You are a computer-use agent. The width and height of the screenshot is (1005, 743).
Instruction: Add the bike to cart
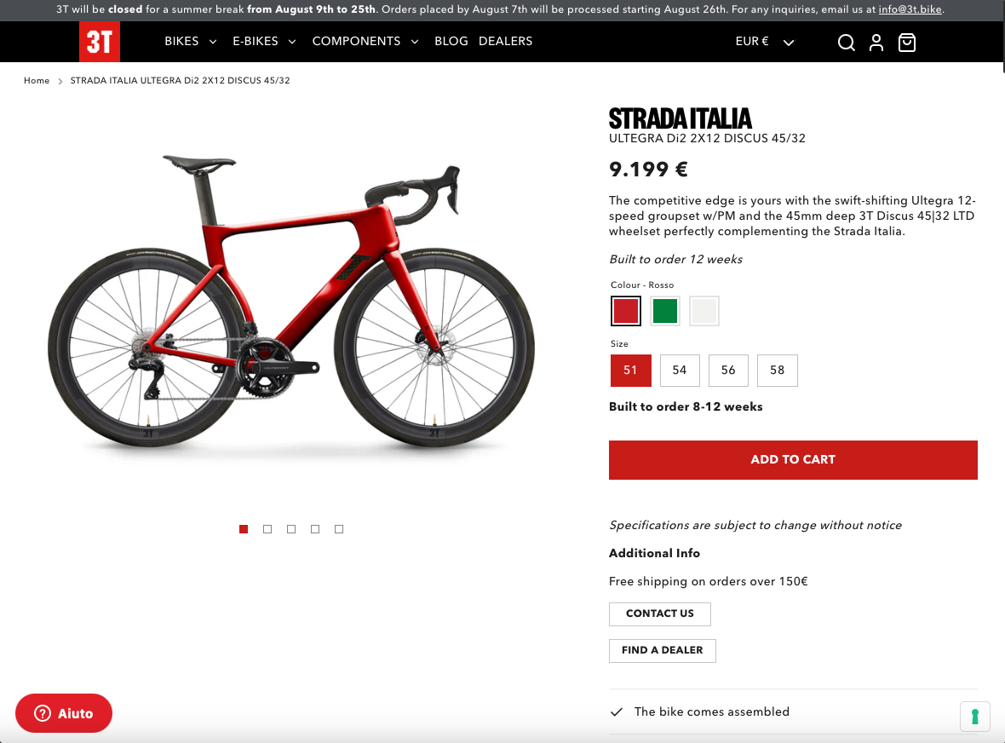pyautogui.click(x=793, y=460)
